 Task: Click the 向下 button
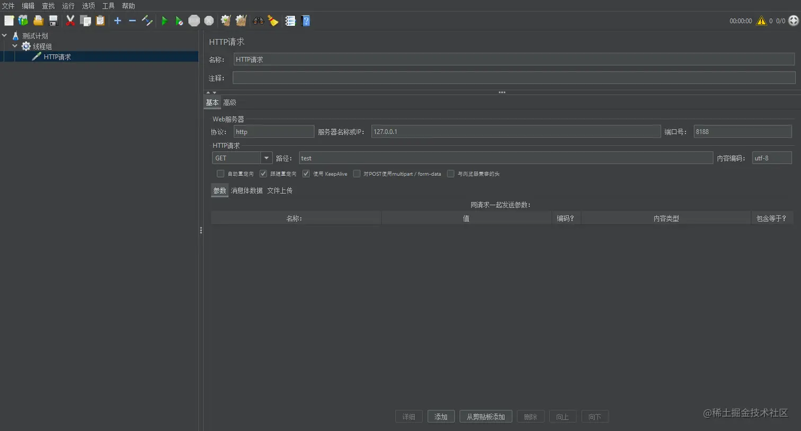click(595, 417)
